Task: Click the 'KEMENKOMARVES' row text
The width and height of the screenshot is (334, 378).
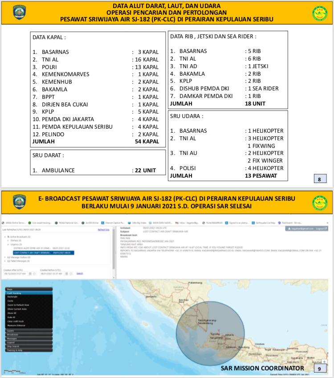Action: 65,74
